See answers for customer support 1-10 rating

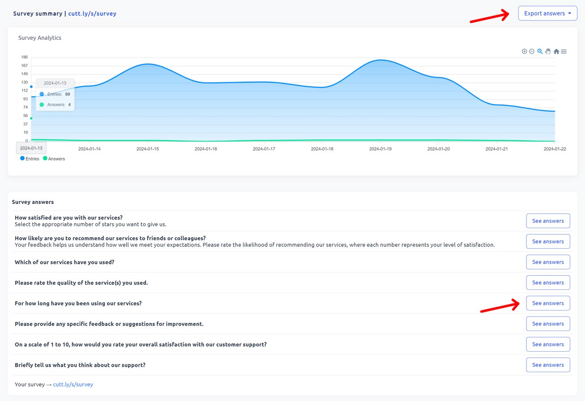click(548, 344)
